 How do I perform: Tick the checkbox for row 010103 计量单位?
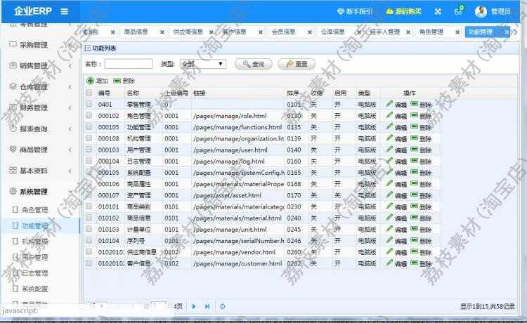coord(89,229)
